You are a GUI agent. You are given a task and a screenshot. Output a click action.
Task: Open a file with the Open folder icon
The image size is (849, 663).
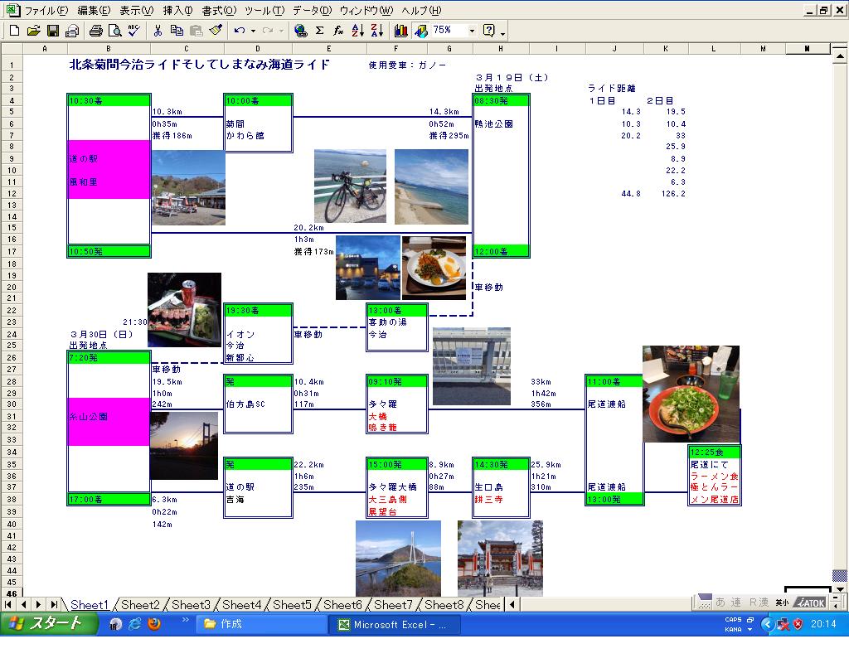[33, 31]
